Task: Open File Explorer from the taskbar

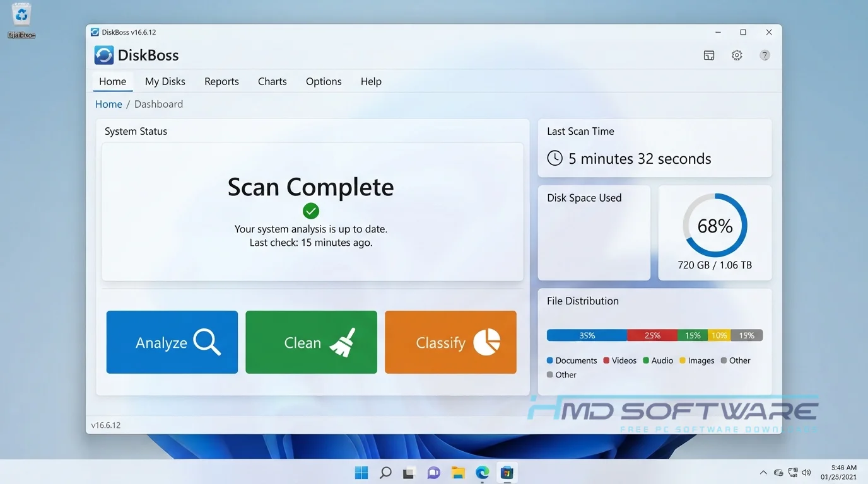Action: click(x=458, y=473)
